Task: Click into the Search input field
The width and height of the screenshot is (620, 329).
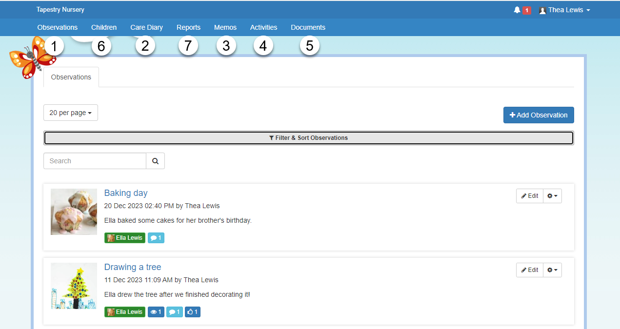Action: pyautogui.click(x=95, y=161)
